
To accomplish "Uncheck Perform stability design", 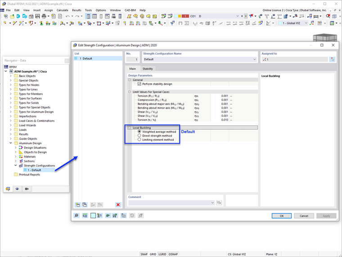I will [x=139, y=84].
